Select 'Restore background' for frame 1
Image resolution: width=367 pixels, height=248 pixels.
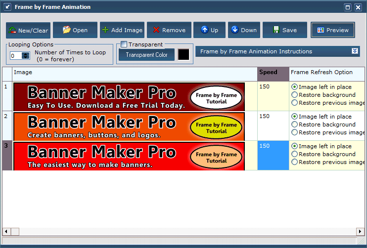(294, 95)
